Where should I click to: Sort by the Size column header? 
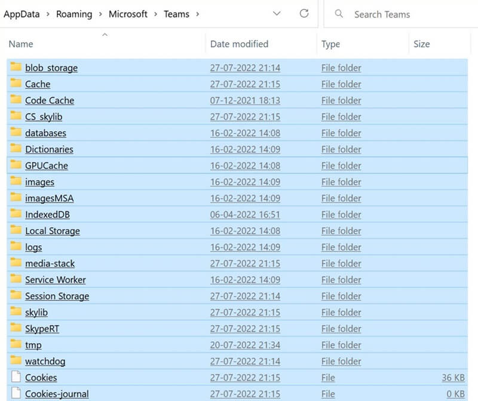[x=421, y=44]
